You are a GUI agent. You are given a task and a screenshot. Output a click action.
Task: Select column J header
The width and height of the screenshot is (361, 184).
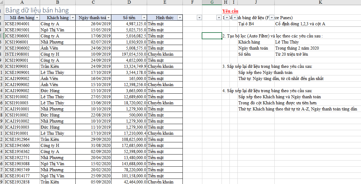(256, 2)
